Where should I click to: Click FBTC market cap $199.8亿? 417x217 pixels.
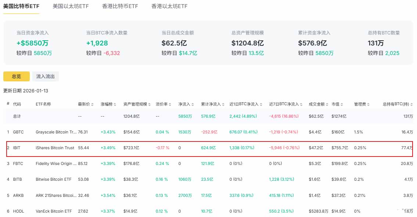[339, 163]
